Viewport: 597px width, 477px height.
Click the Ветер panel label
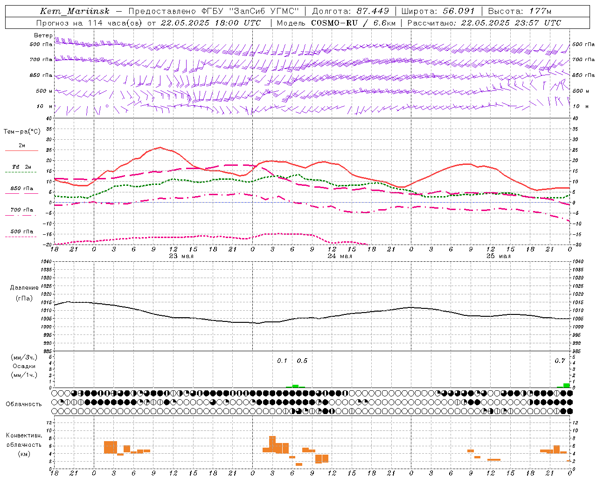coord(43,35)
